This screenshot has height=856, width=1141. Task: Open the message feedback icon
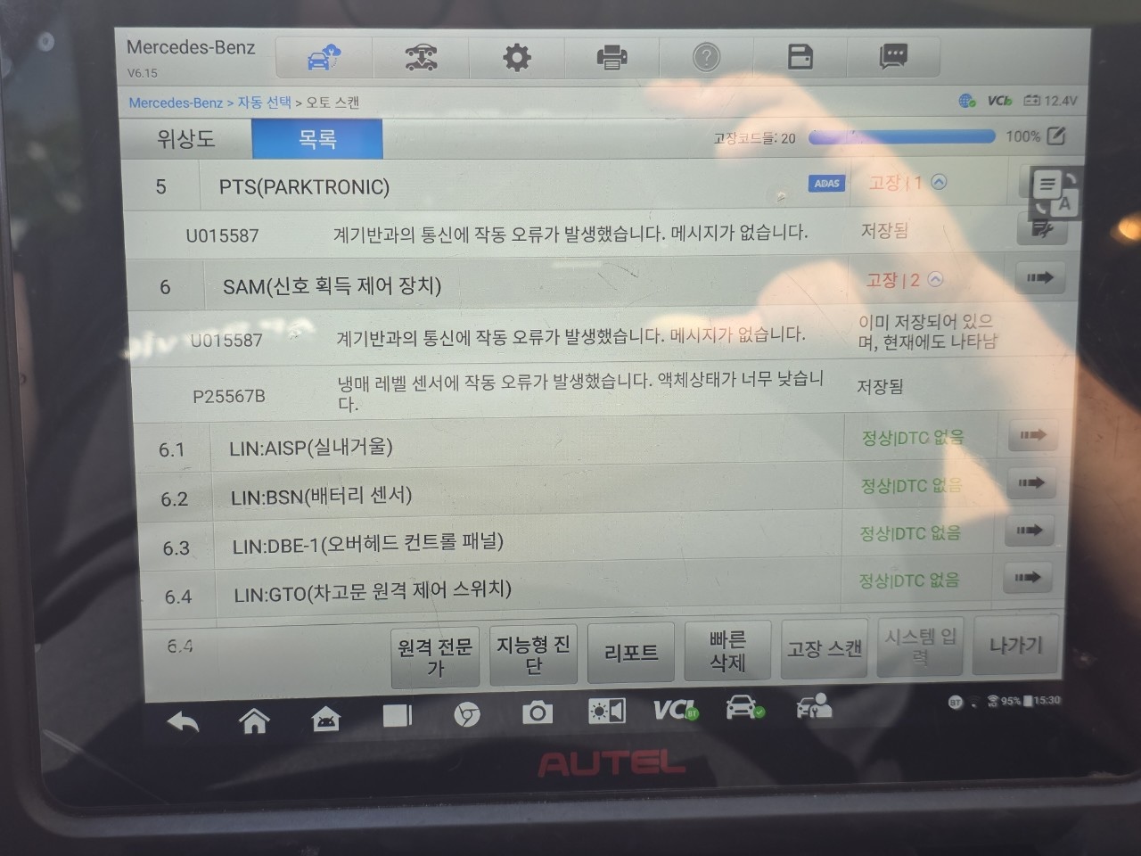[x=893, y=57]
